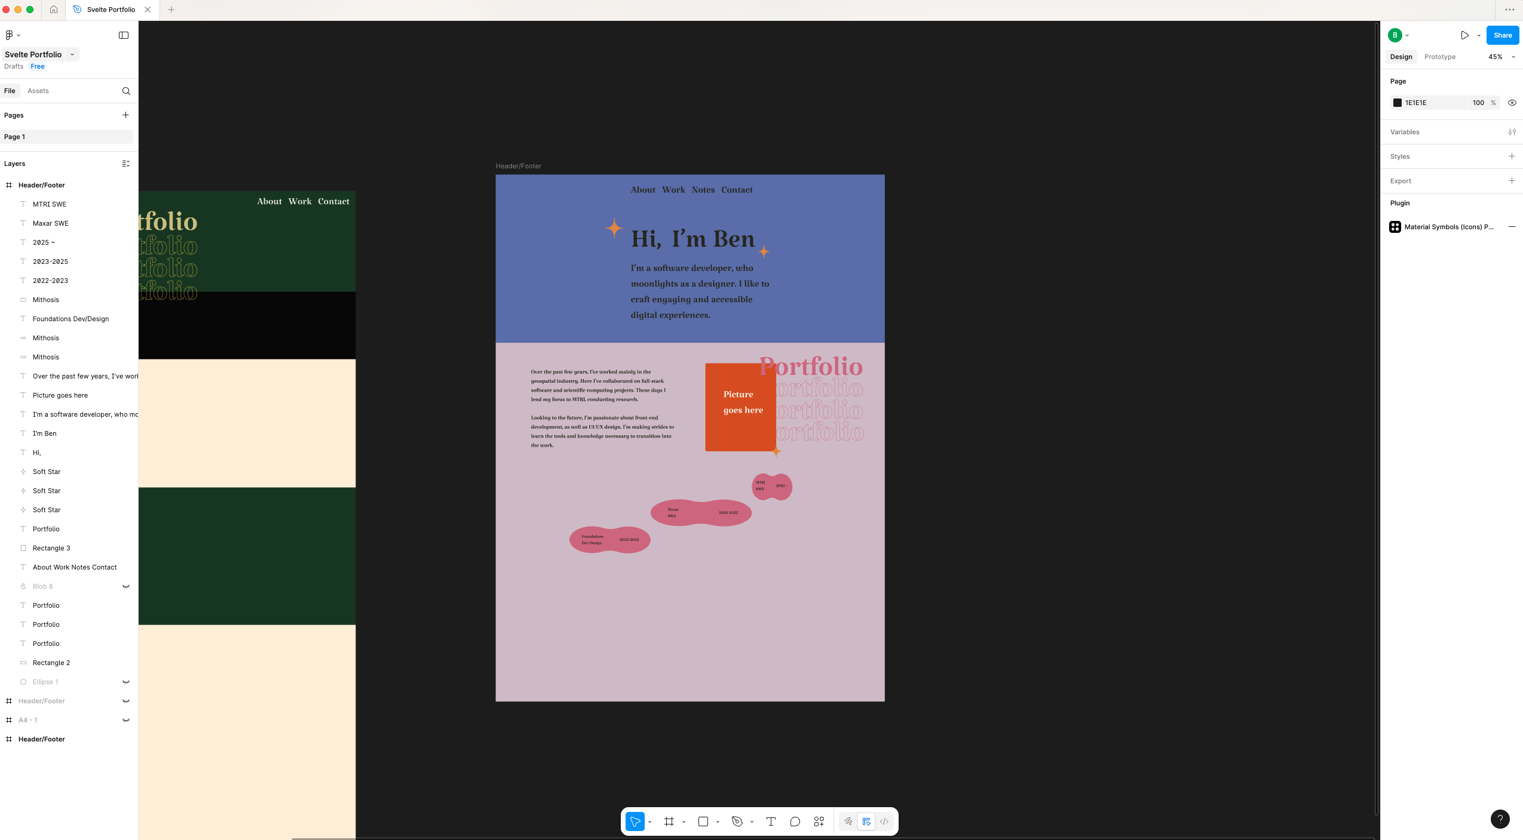This screenshot has width=1523, height=840.
Task: Switch to the Assets tab
Action: click(x=38, y=91)
